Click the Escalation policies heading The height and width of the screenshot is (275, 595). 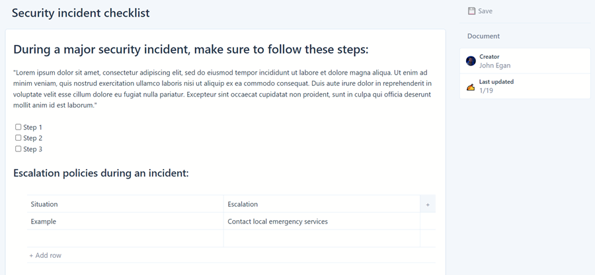(101, 173)
